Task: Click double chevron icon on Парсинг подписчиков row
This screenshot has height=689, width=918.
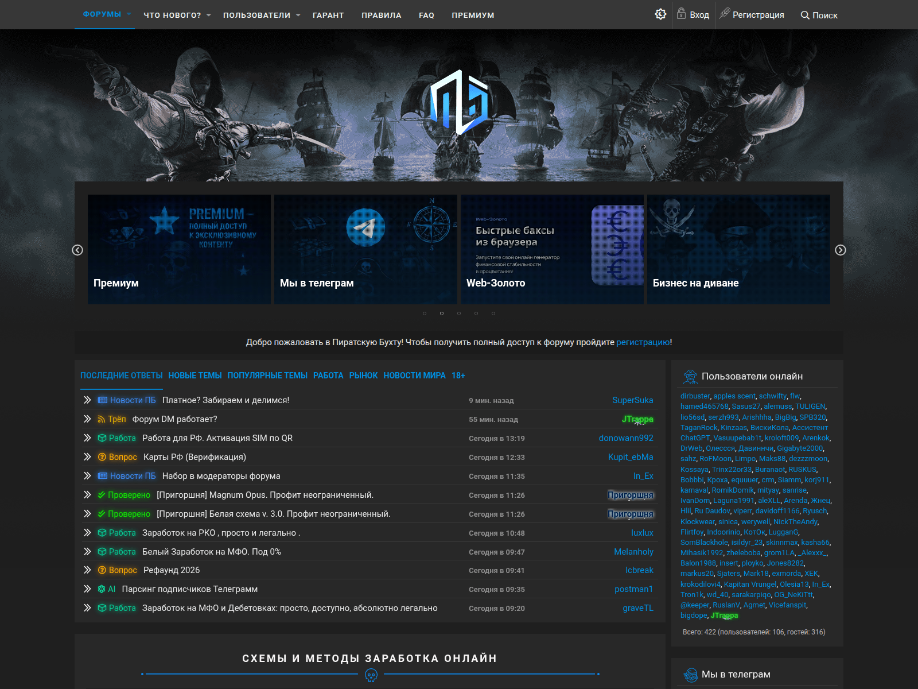Action: tap(87, 589)
